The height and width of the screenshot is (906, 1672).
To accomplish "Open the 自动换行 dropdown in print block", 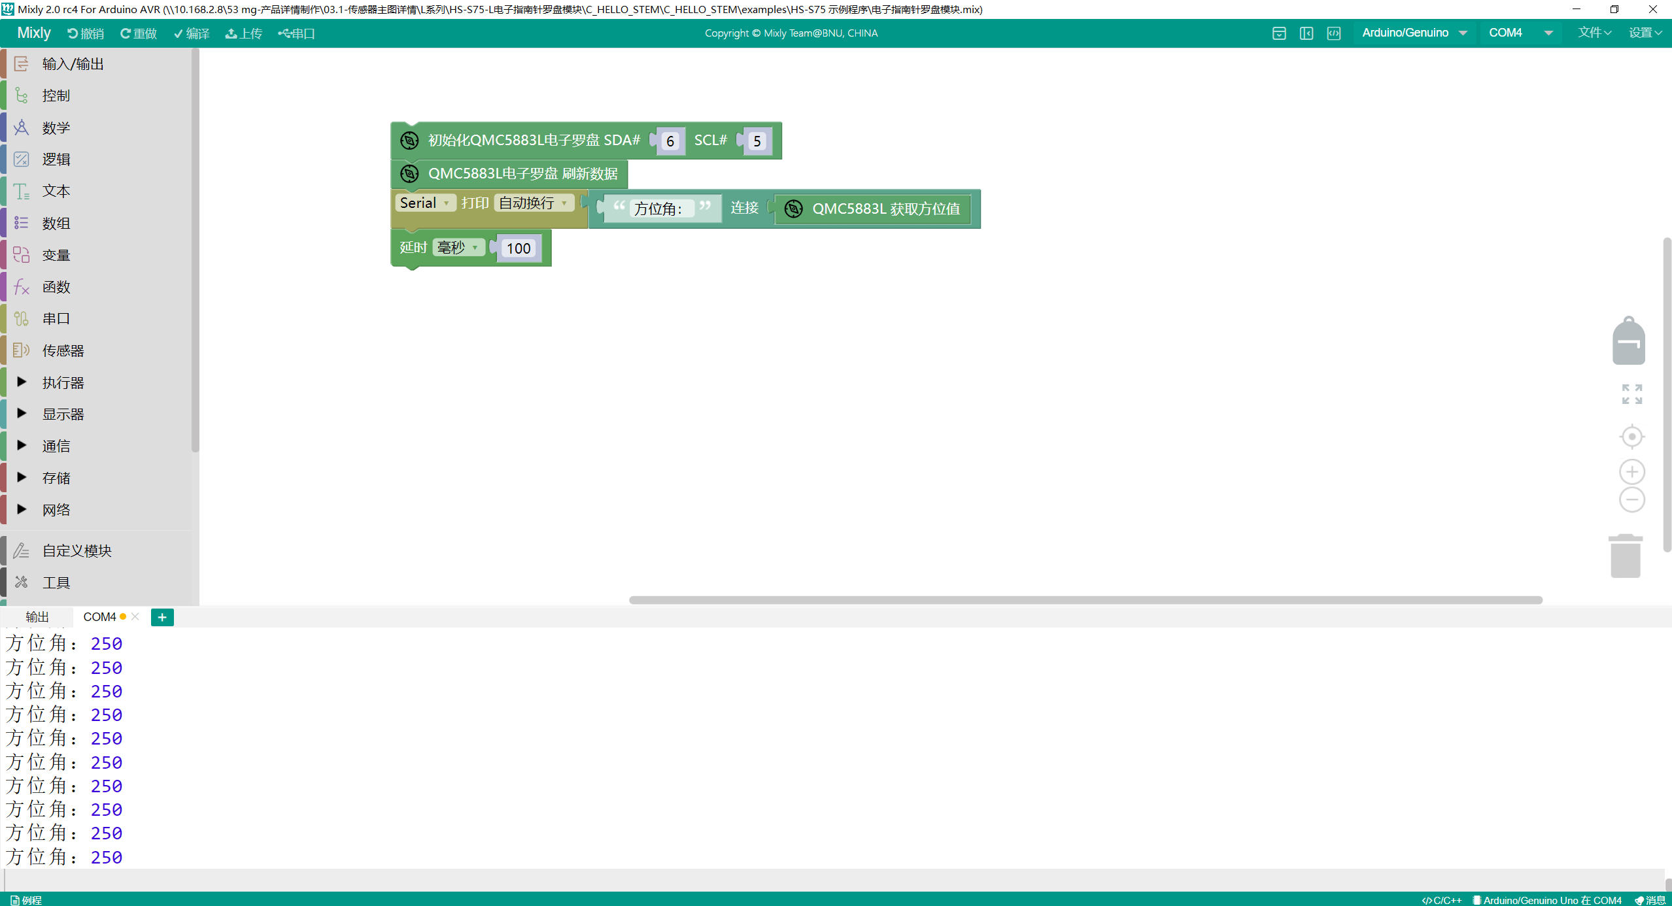I will (534, 203).
